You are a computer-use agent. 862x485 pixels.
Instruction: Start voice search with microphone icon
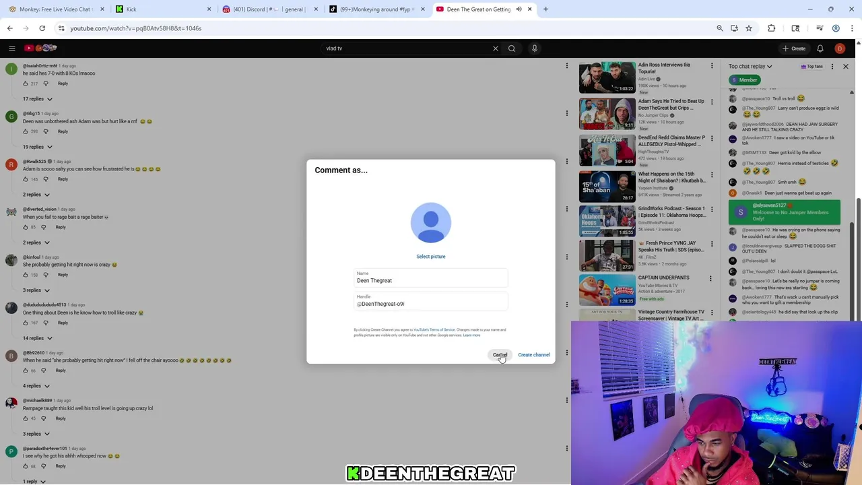point(535,48)
